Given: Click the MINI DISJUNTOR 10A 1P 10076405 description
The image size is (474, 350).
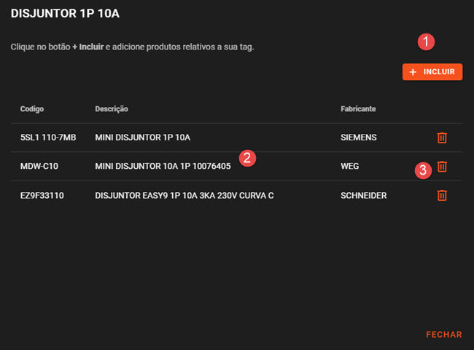Looking at the screenshot, I should pos(163,167).
